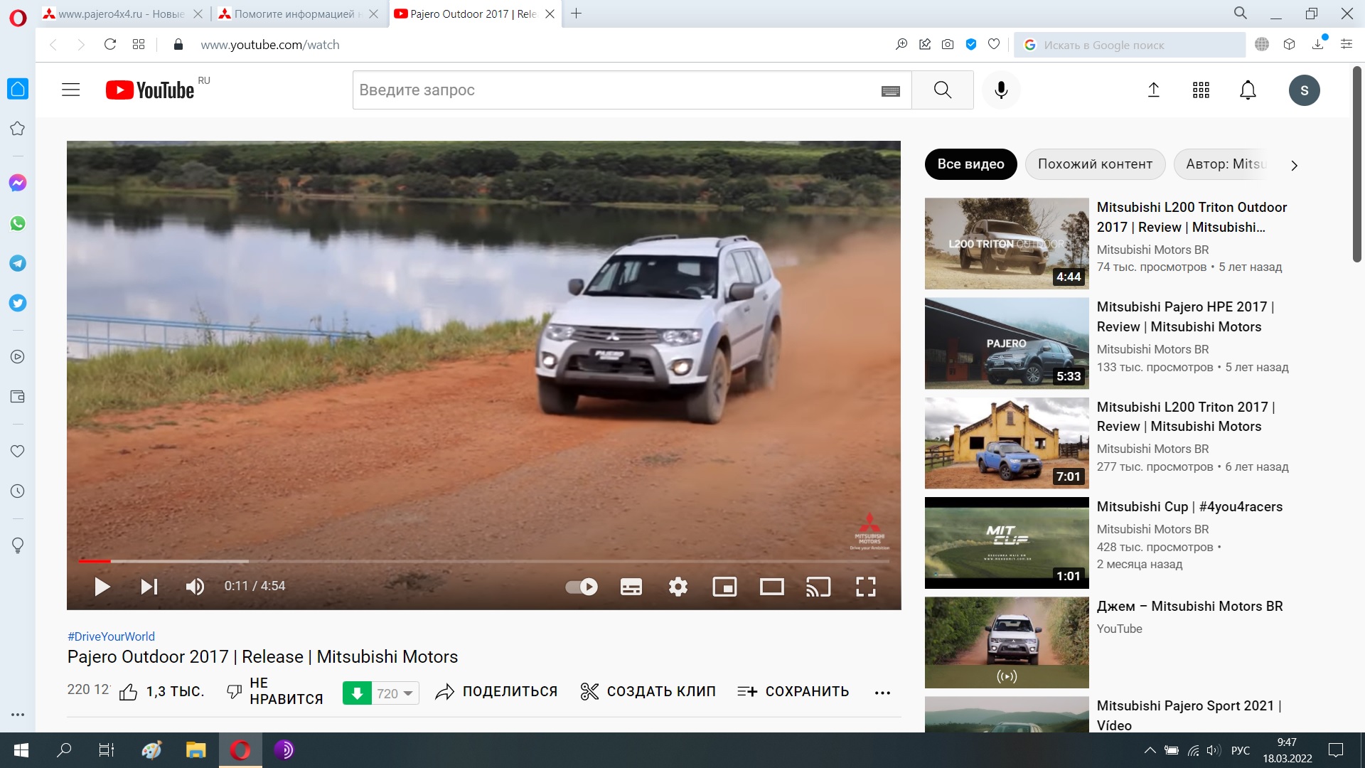The width and height of the screenshot is (1365, 768).
Task: Toggle subtitles on the video
Action: tap(631, 587)
